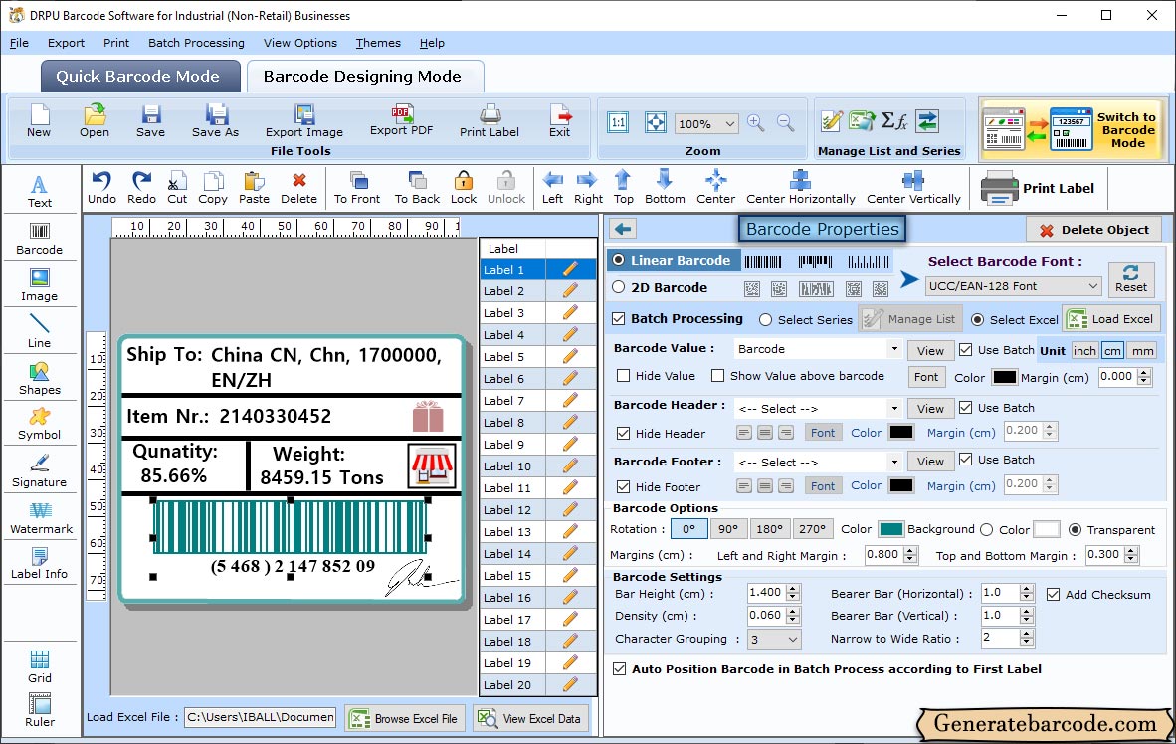Open the Barcode Value dropdown

[x=894, y=349]
